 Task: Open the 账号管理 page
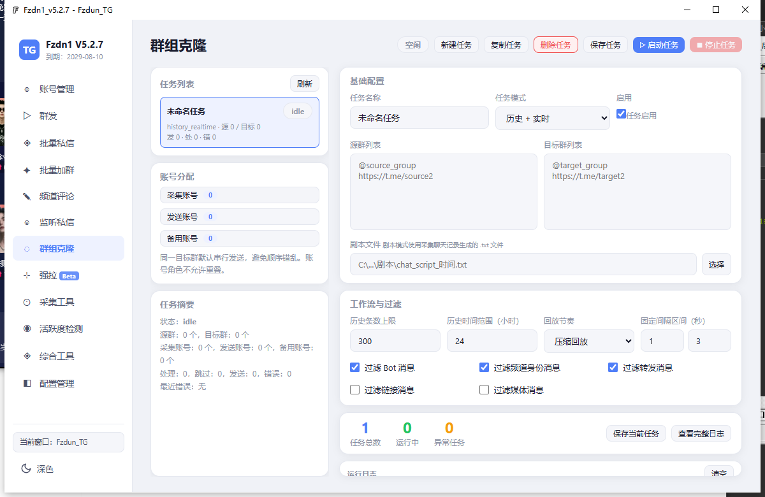pos(68,89)
